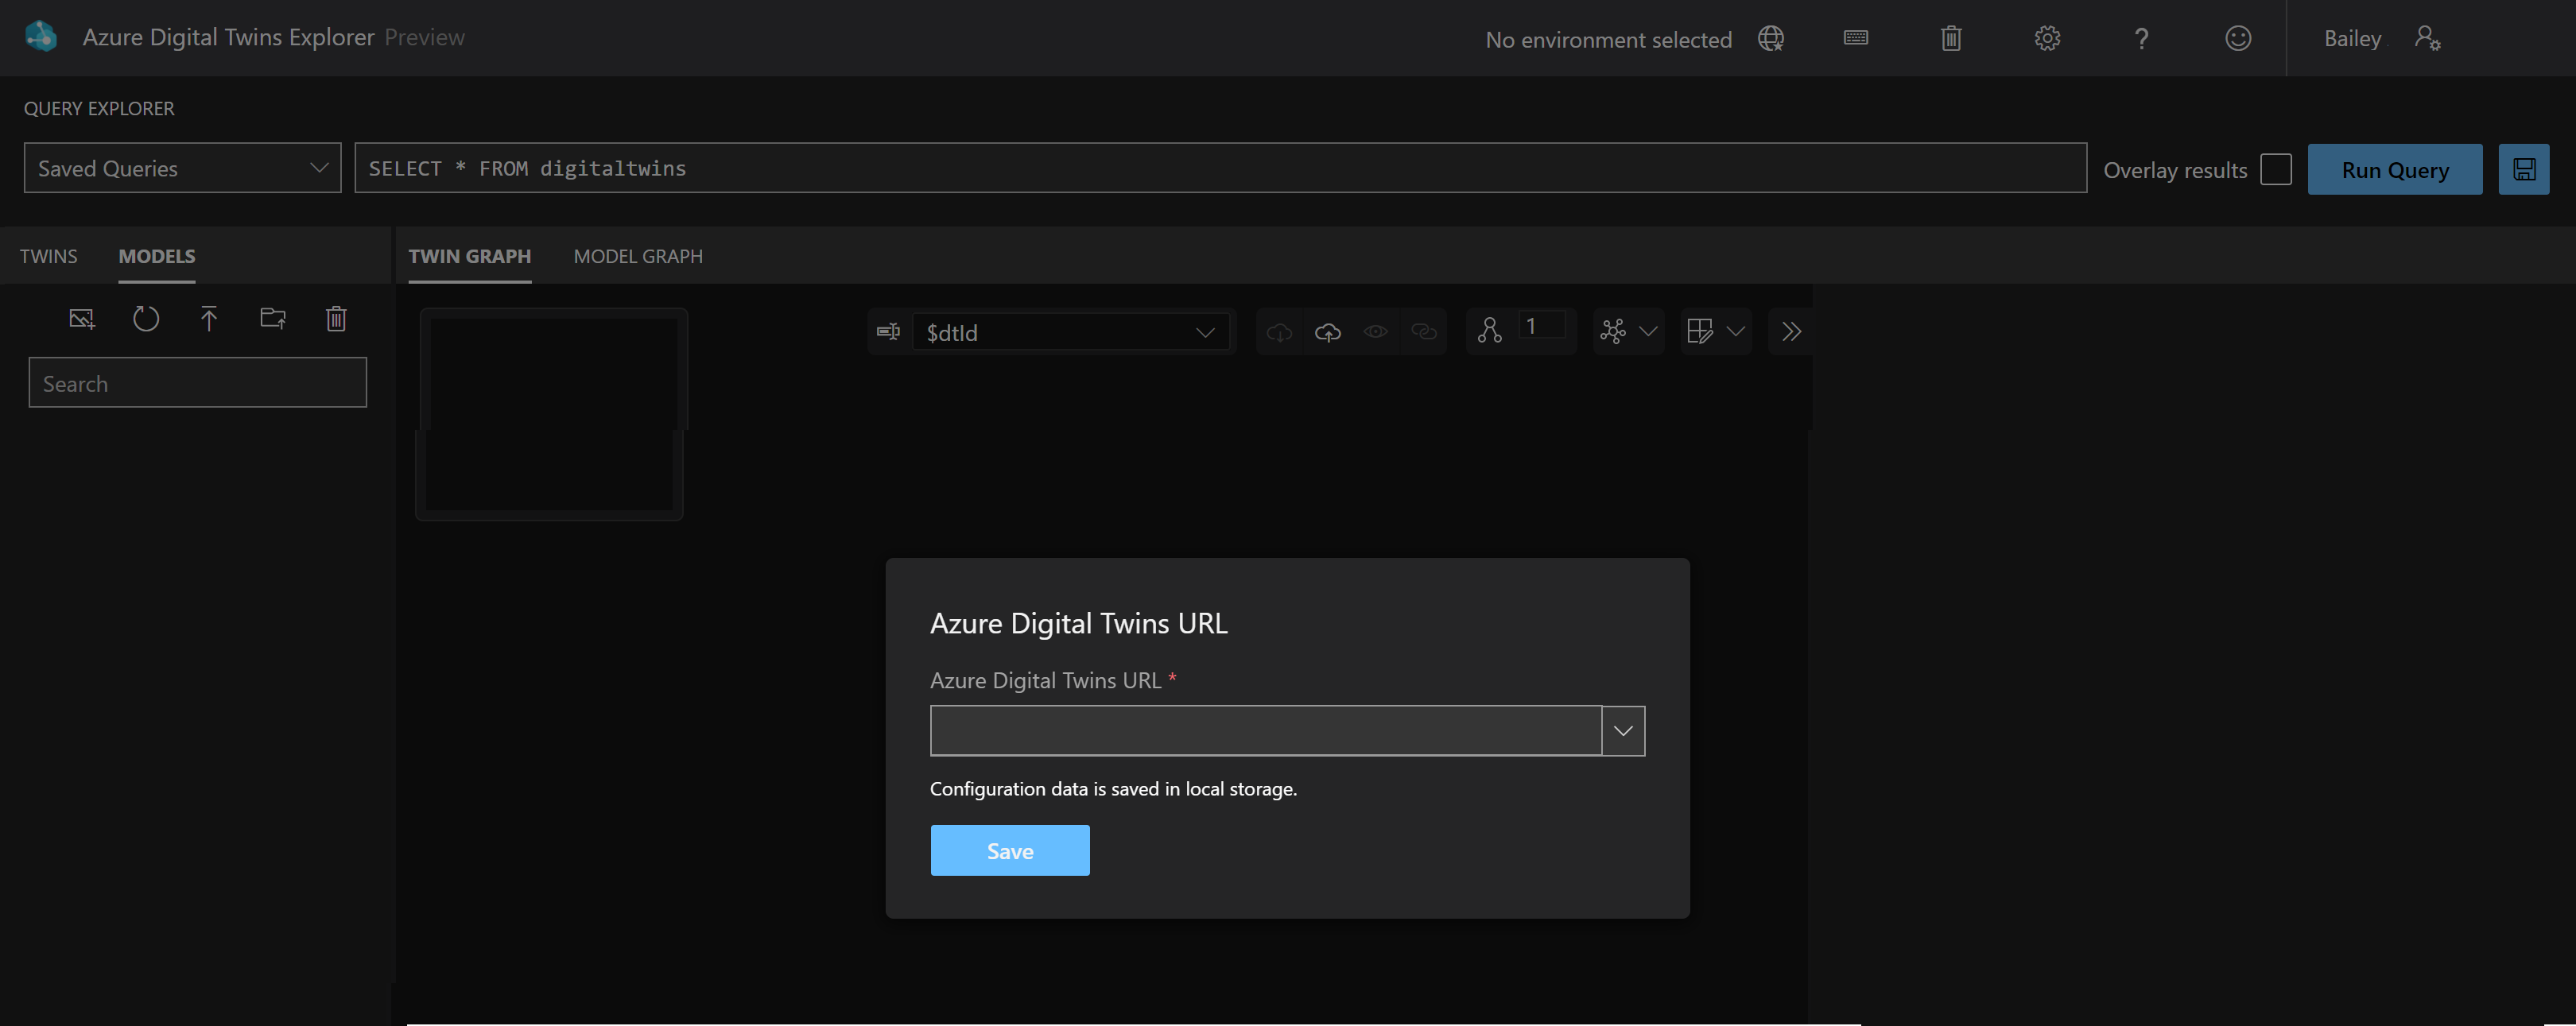Toggle the eye icon to show all twins
The image size is (2576, 1026).
pyautogui.click(x=1375, y=331)
